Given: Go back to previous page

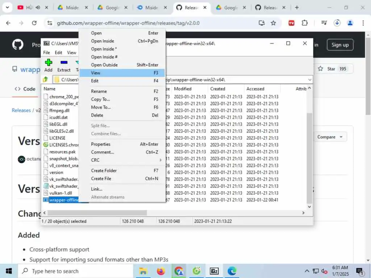Looking at the screenshot, I should click(x=8, y=23).
